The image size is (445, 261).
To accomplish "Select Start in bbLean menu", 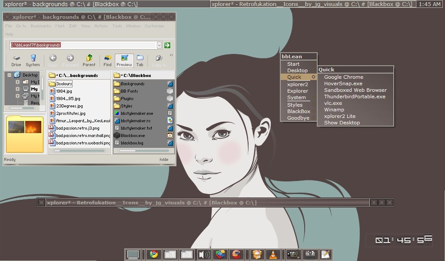I will click(298, 64).
